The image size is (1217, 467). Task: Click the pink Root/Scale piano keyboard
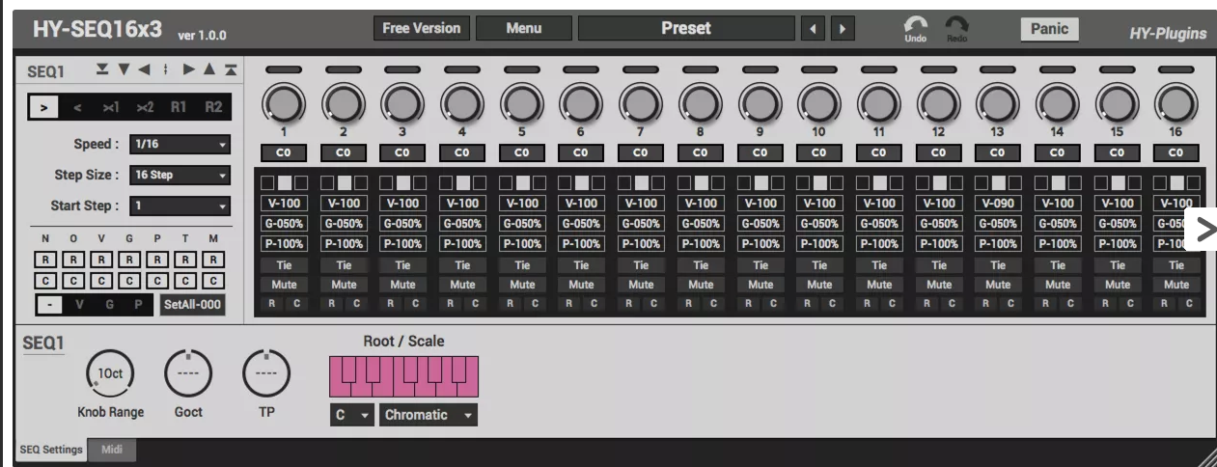click(x=403, y=375)
